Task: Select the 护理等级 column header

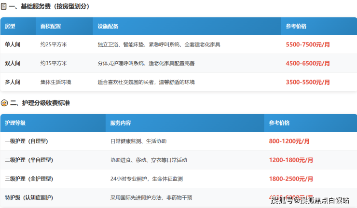Action: (15, 123)
